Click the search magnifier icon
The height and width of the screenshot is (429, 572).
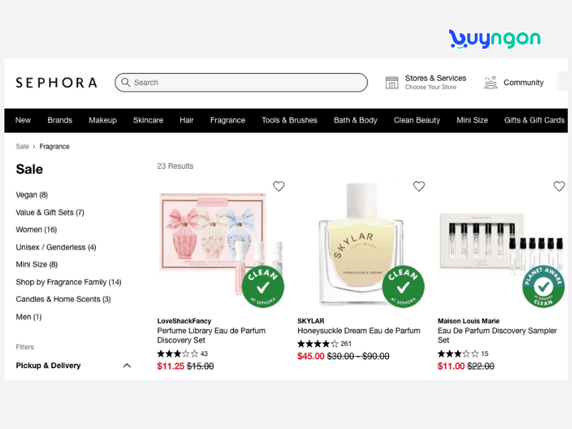[x=126, y=82]
